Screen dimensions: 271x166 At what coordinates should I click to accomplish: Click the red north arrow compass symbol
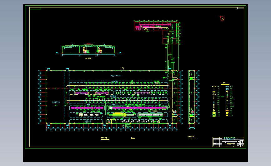[x=222, y=18]
